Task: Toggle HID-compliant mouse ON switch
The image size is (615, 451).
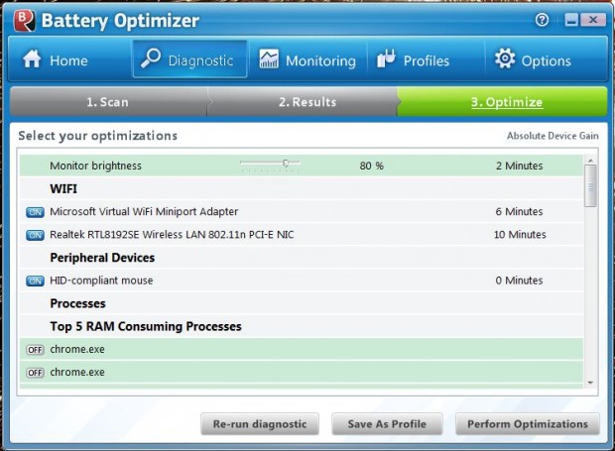Action: (35, 281)
